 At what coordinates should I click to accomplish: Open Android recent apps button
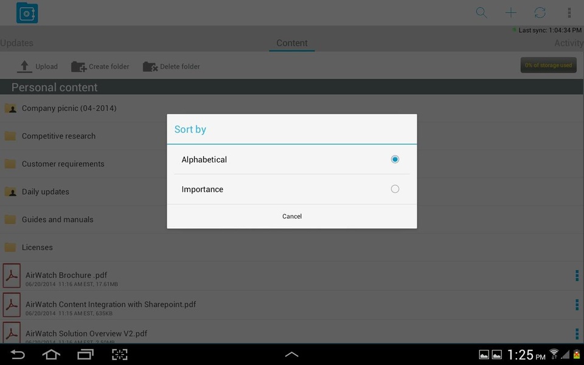pos(85,354)
